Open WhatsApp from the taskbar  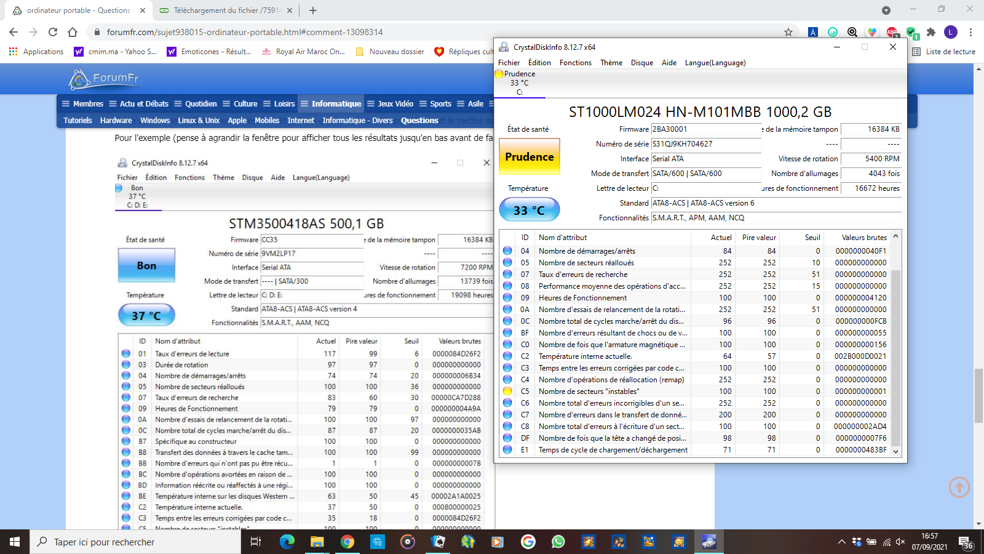(558, 542)
